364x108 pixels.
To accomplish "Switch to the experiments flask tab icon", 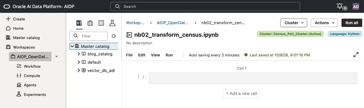I will pyautogui.click(x=112, y=23).
